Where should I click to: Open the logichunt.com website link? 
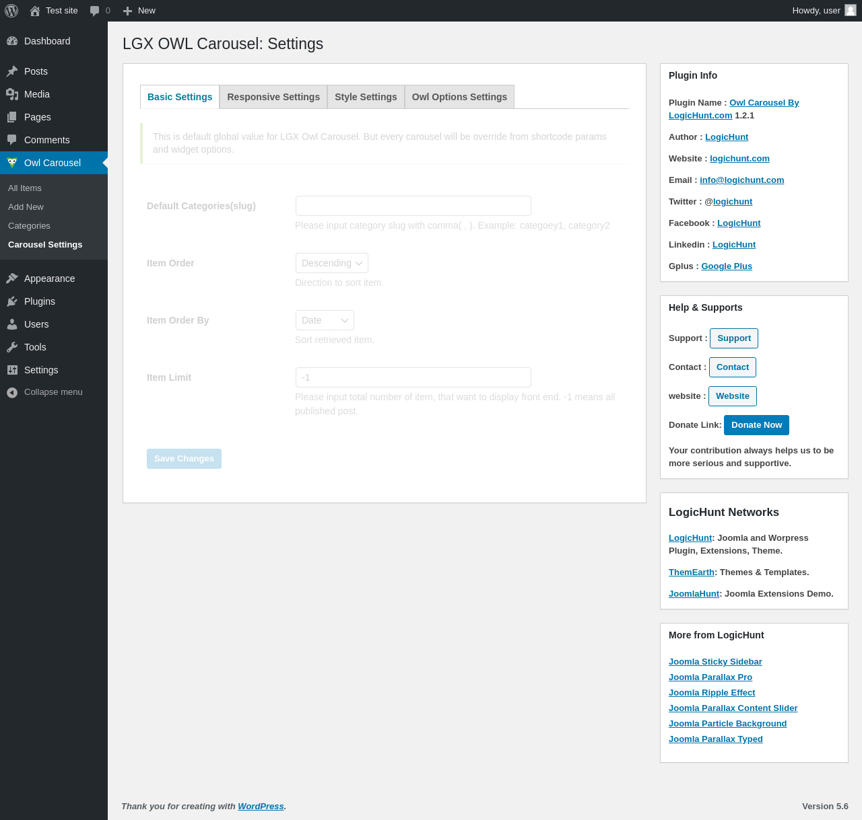tap(739, 159)
